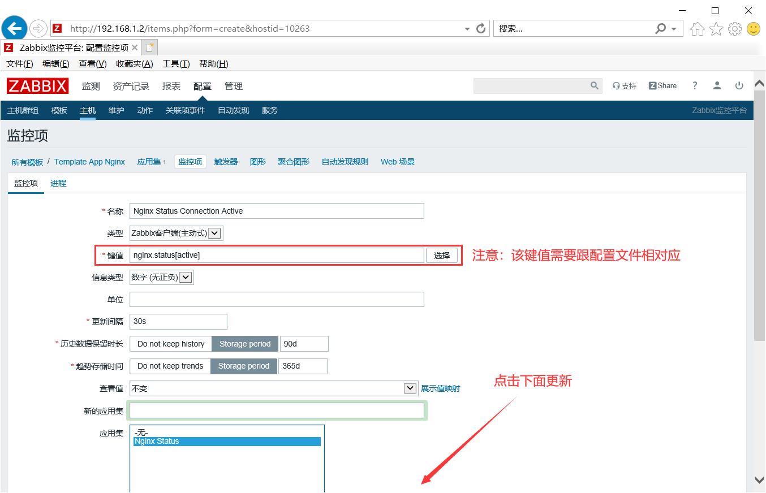766x493 pixels.
Task: Open 模板 submenu
Action: (59, 110)
